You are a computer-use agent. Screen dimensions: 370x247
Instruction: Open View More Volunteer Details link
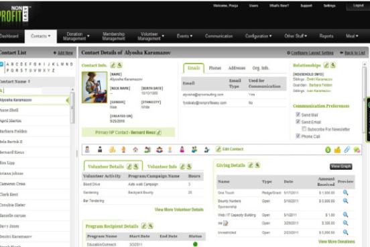(179, 209)
